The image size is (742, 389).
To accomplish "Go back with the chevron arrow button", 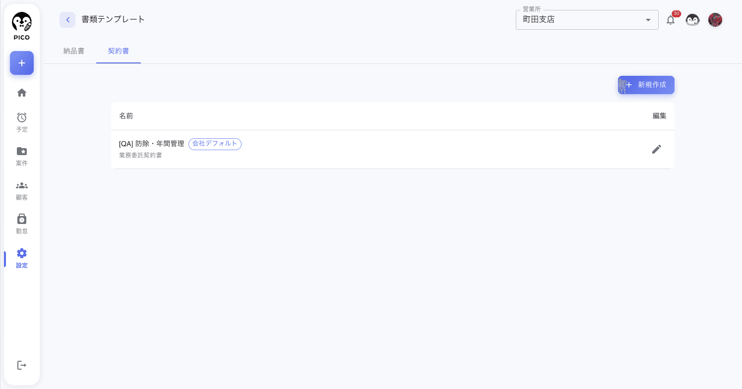I will [x=67, y=20].
